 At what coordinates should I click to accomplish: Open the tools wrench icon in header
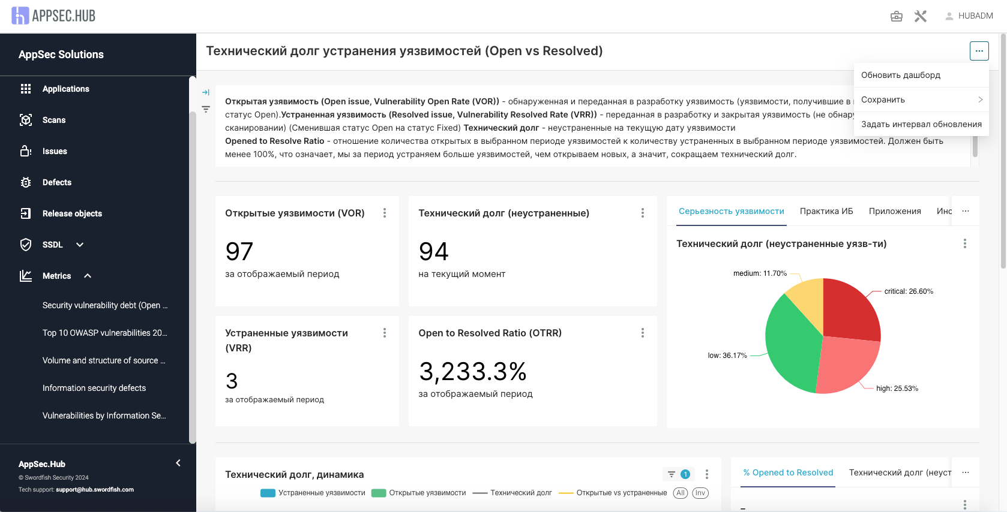[920, 16]
